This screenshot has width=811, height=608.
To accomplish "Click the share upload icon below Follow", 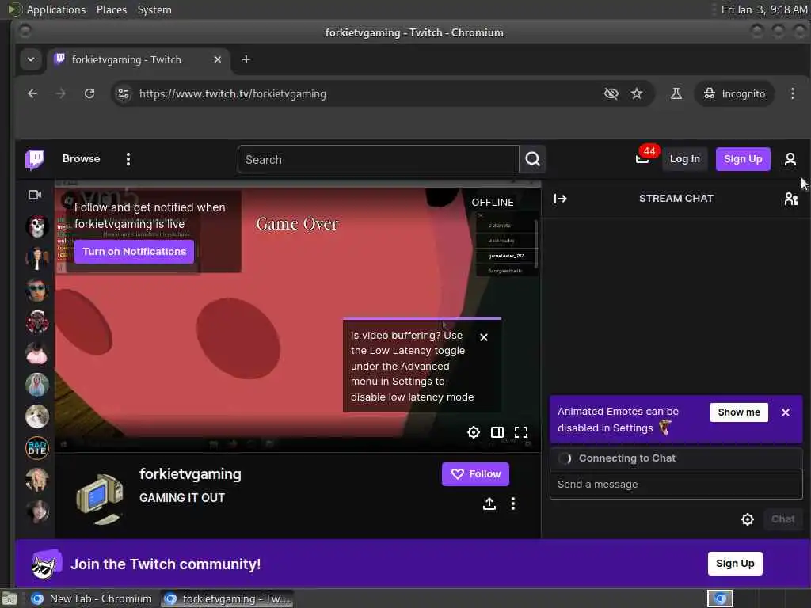I will [489, 503].
